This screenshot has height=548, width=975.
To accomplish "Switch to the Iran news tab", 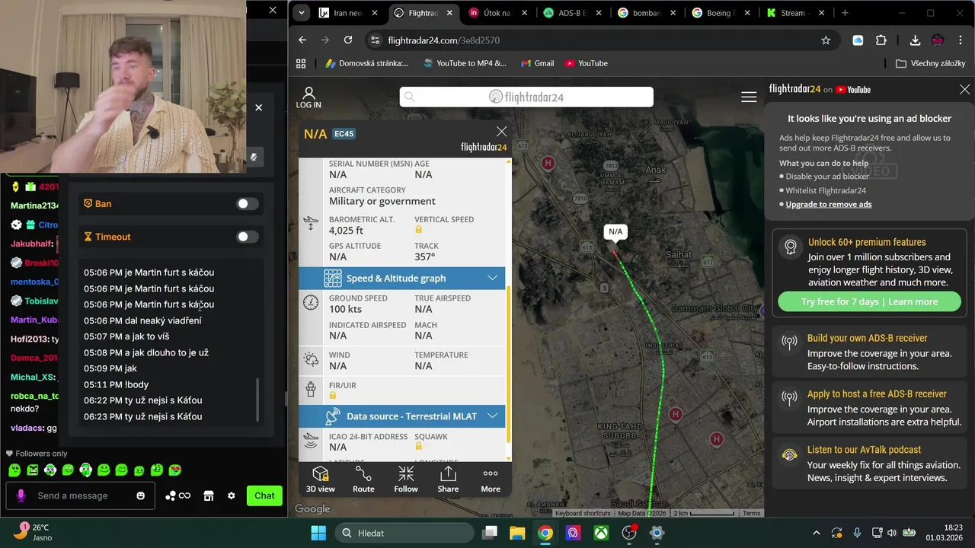I will pyautogui.click(x=348, y=13).
